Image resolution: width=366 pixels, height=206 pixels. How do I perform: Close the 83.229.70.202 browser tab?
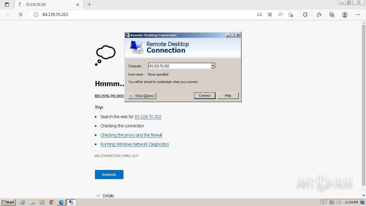(78, 5)
